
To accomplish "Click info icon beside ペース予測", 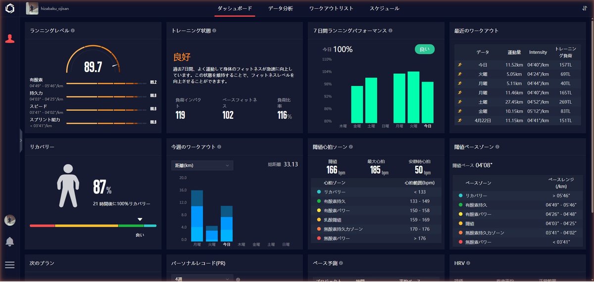I will coord(341,263).
